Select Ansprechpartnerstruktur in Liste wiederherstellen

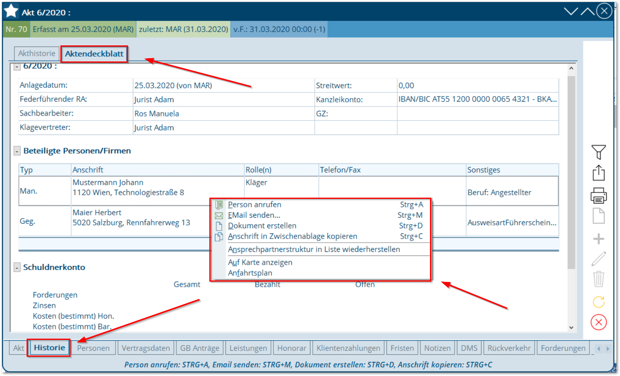321,249
